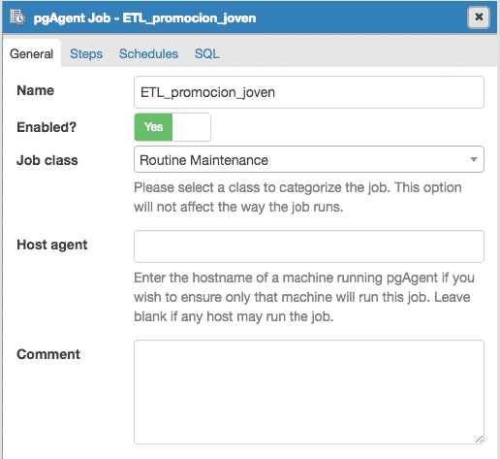This screenshot has height=459, width=500.
Task: Click the Comment label
Action: (48, 354)
